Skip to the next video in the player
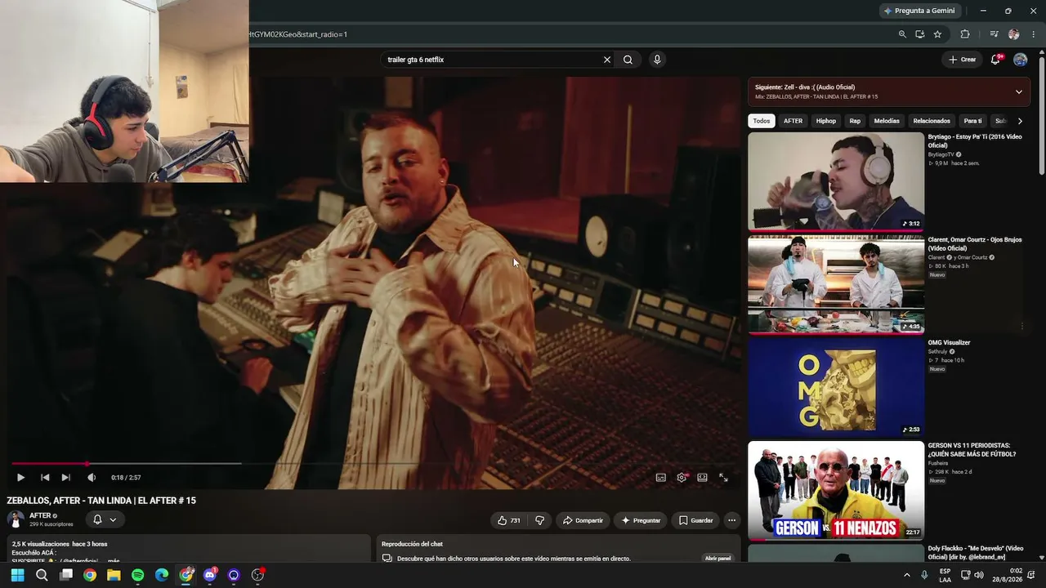The height and width of the screenshot is (588, 1046). pyautogui.click(x=66, y=478)
